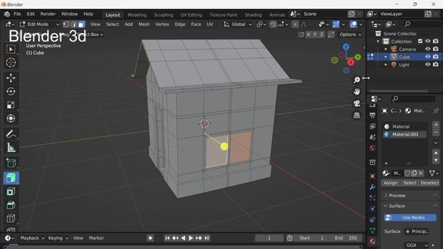Disable Cube in renders camera icon
Screen dimensions: 443x249
(435, 57)
